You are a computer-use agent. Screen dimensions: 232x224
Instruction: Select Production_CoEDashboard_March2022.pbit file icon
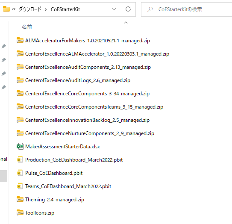[20, 159]
